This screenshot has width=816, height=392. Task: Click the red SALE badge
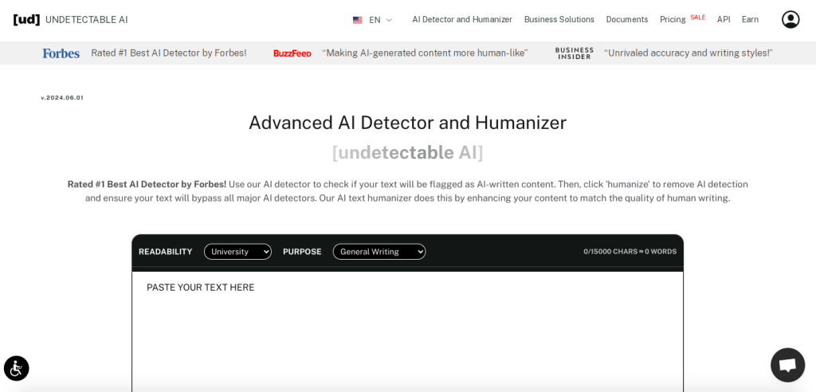[697, 18]
